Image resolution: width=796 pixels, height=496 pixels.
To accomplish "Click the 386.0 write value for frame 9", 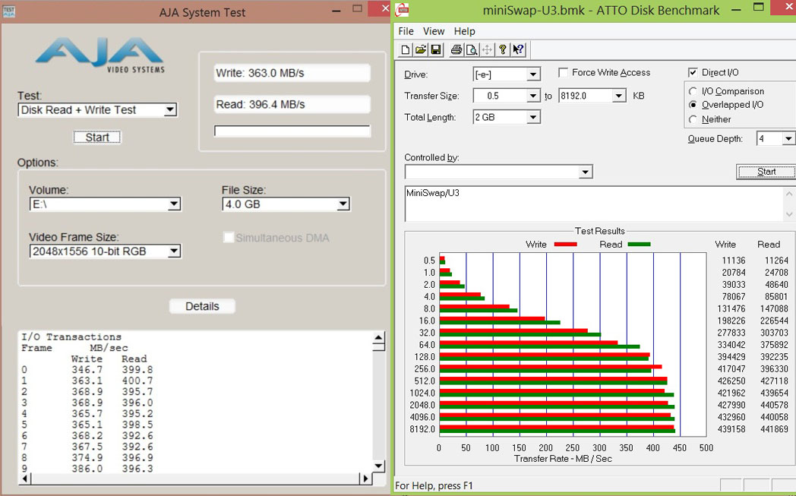I will click(87, 469).
